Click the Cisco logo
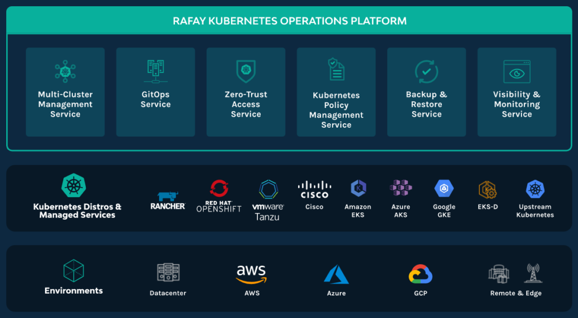 (x=314, y=190)
